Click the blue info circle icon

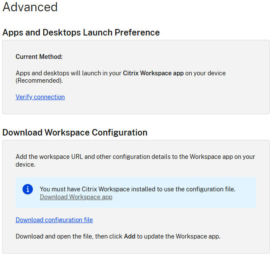[28, 189]
